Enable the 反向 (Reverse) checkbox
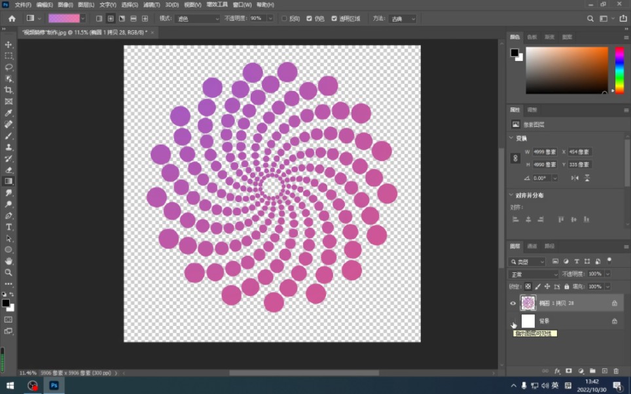Screen dimensions: 631x394 pos(284,19)
